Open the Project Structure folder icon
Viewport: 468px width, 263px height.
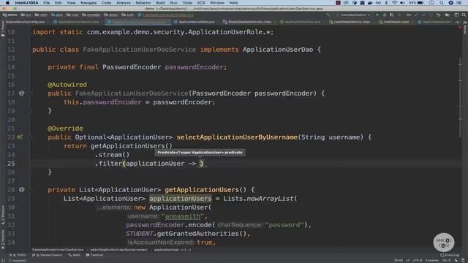tap(447, 15)
